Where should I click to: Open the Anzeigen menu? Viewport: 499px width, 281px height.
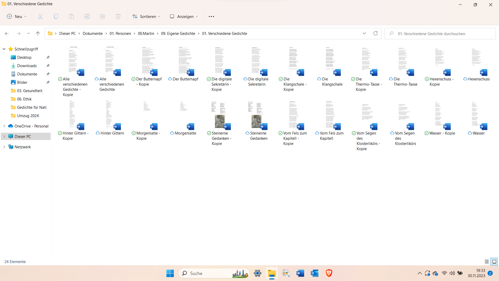[183, 16]
